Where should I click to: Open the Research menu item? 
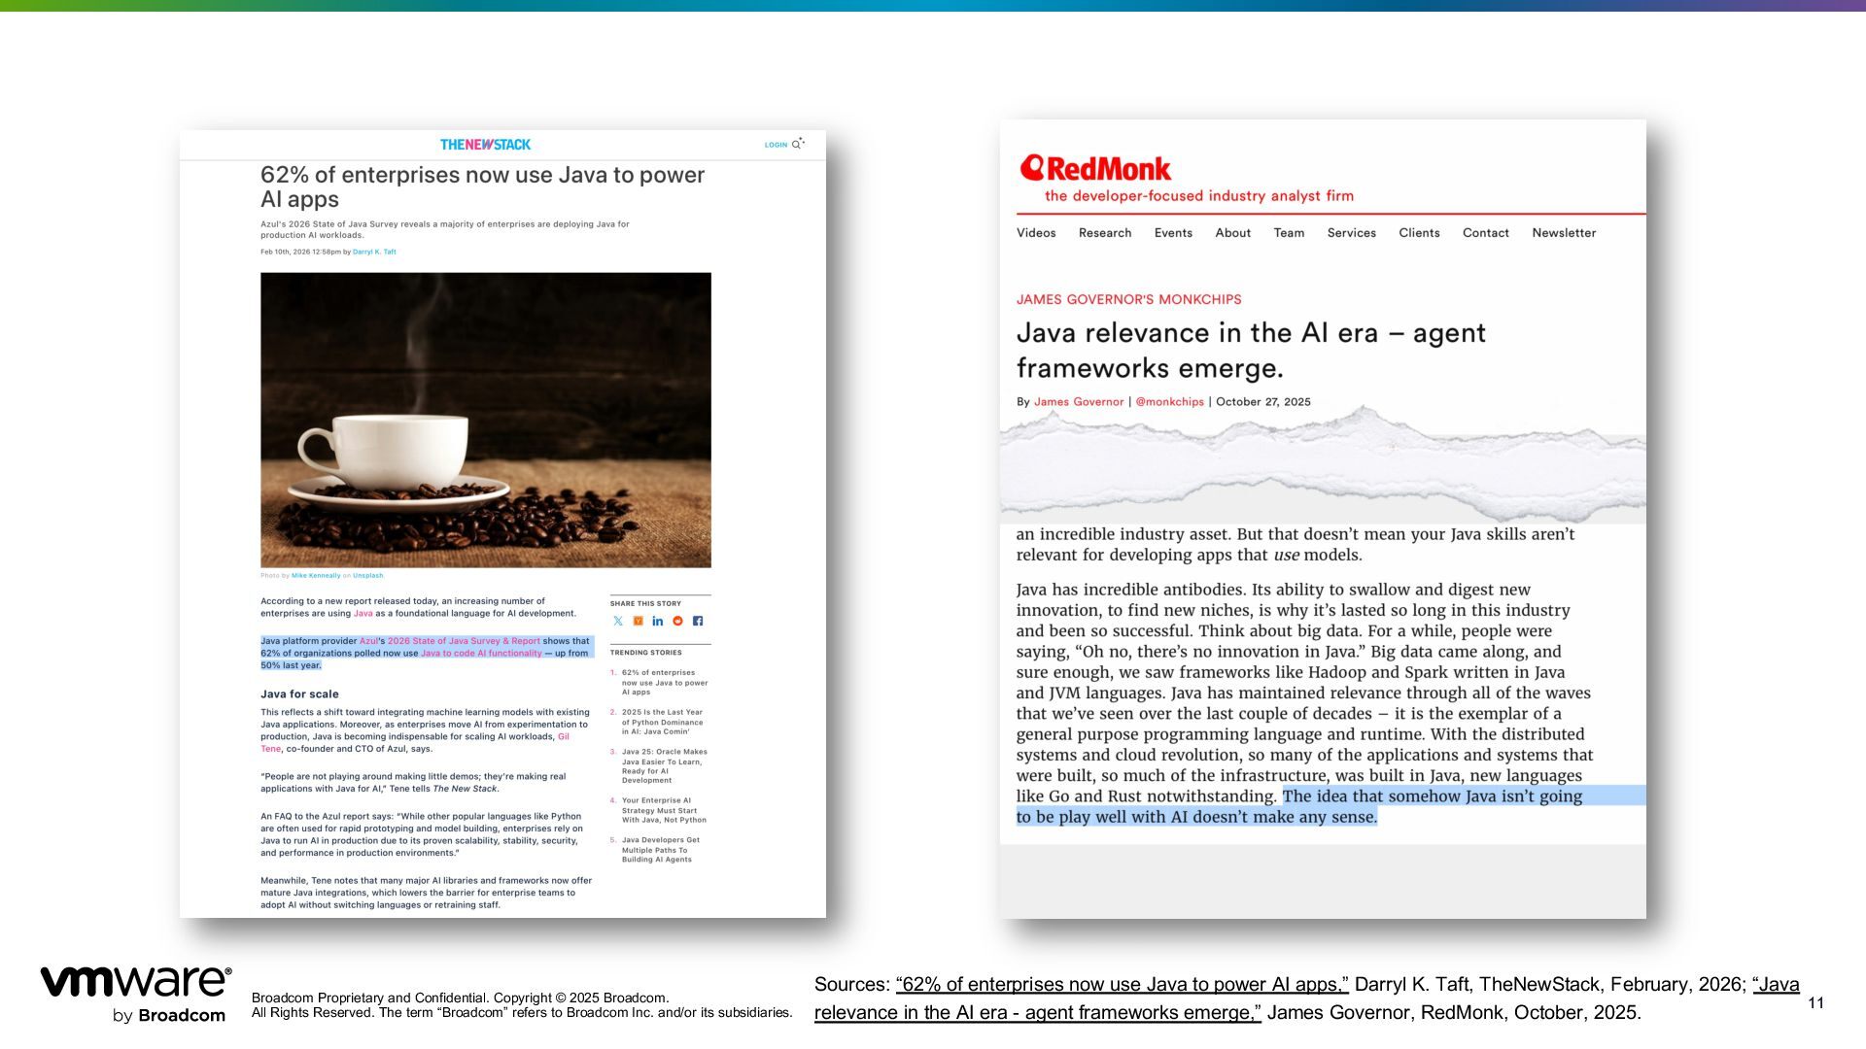1105,233
